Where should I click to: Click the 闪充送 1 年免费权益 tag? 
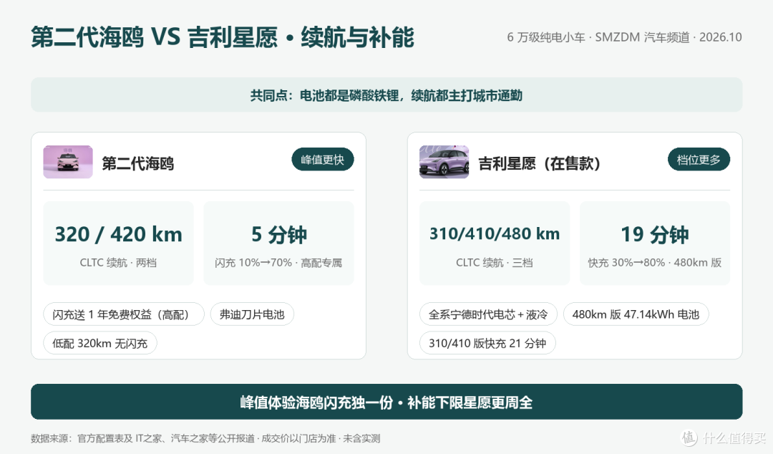(x=124, y=314)
